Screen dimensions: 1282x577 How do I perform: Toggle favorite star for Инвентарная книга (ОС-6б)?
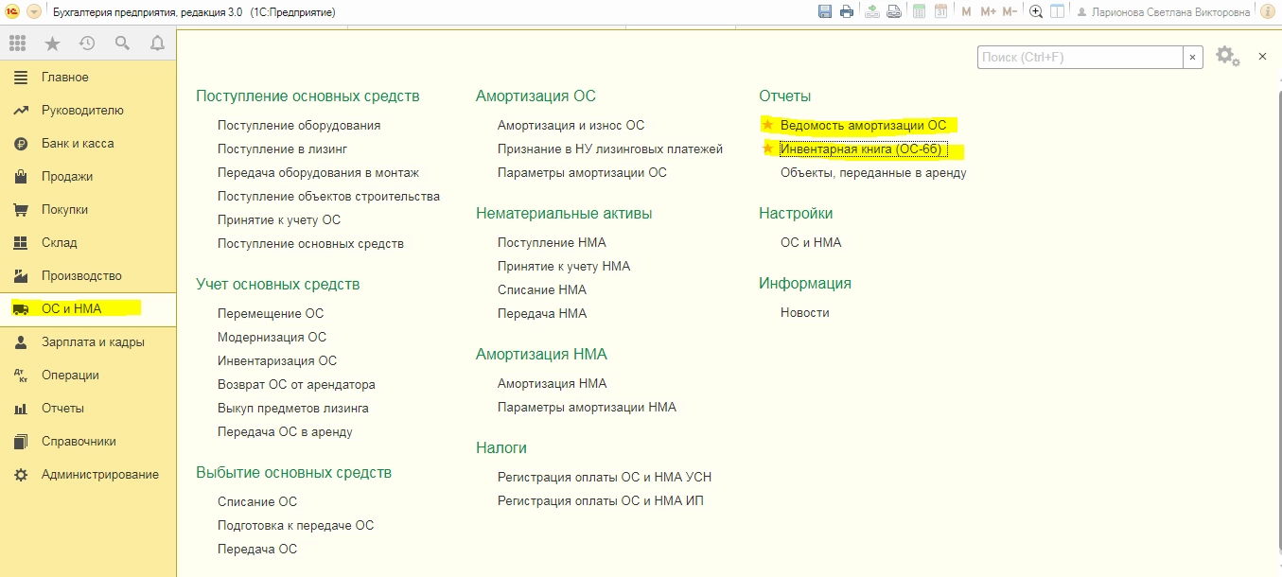tap(767, 149)
